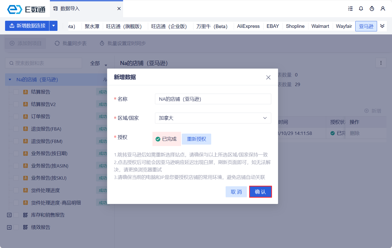Open the user account icon
Image resolution: width=392 pixels, height=248 pixels.
pyautogui.click(x=383, y=9)
